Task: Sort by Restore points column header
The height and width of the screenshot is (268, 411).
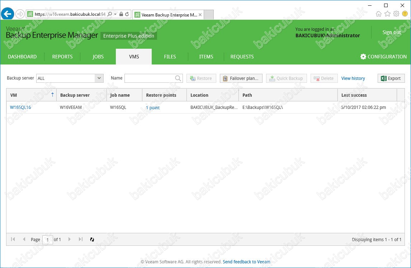Action: pyautogui.click(x=164, y=95)
